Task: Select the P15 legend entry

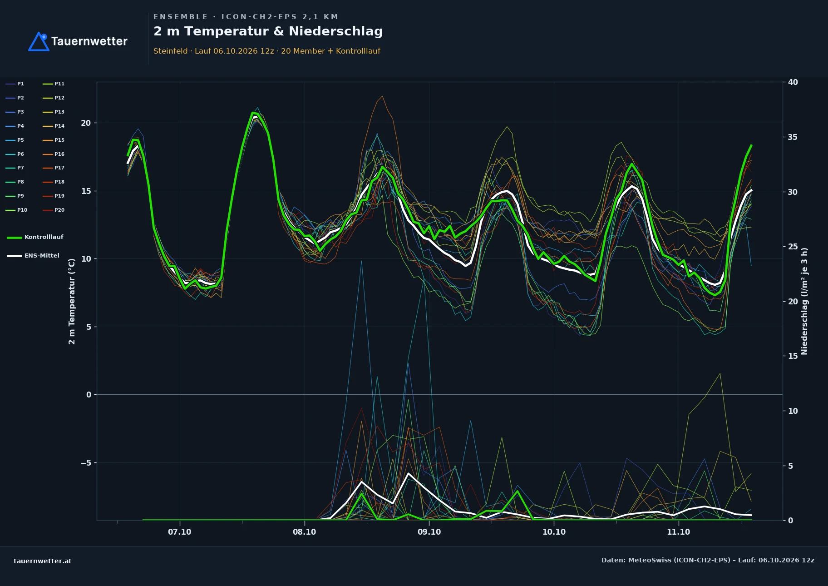Action: tap(54, 140)
